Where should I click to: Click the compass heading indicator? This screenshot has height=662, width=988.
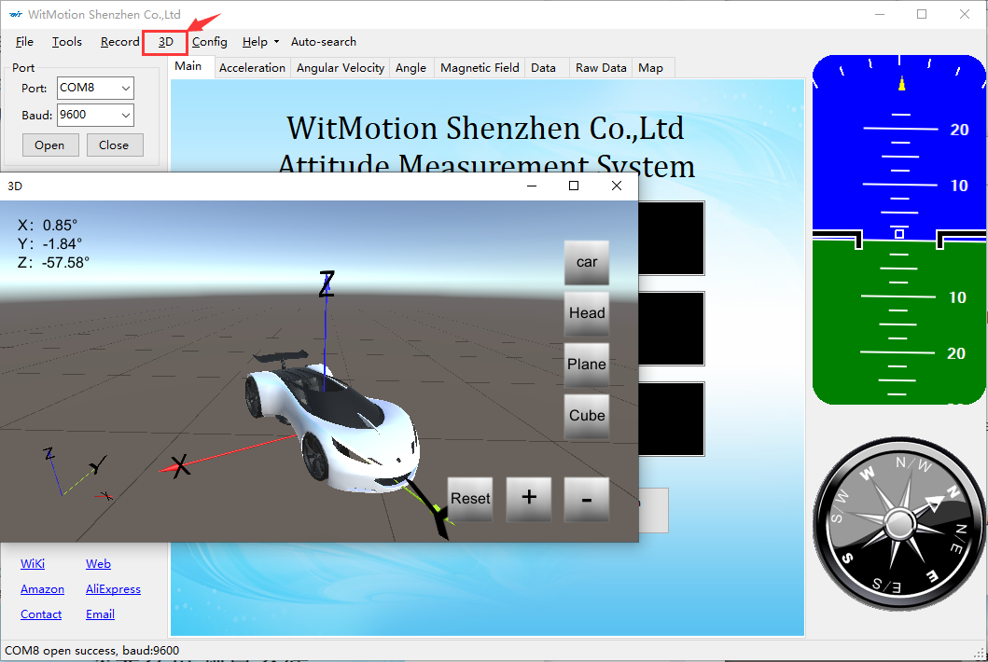coord(899,523)
